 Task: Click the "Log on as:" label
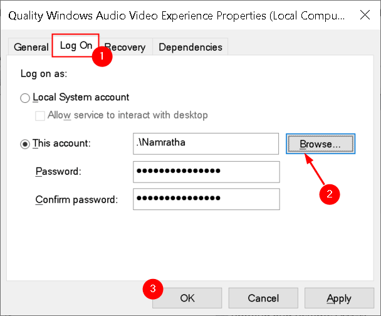click(44, 73)
